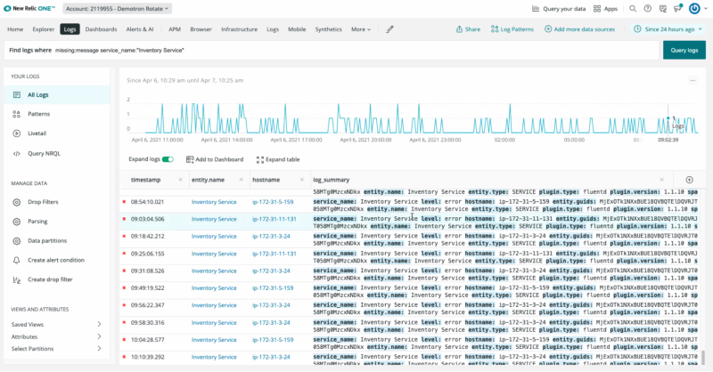Open the help question mark icon
The width and height of the screenshot is (713, 372).
click(648, 9)
